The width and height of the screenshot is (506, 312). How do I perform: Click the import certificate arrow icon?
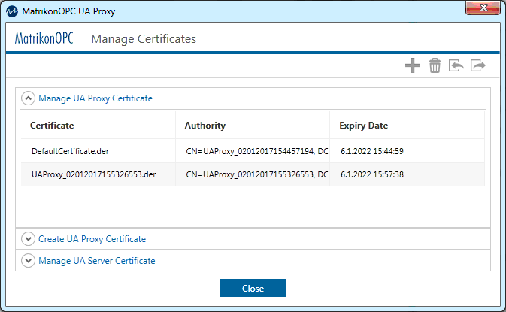(456, 66)
